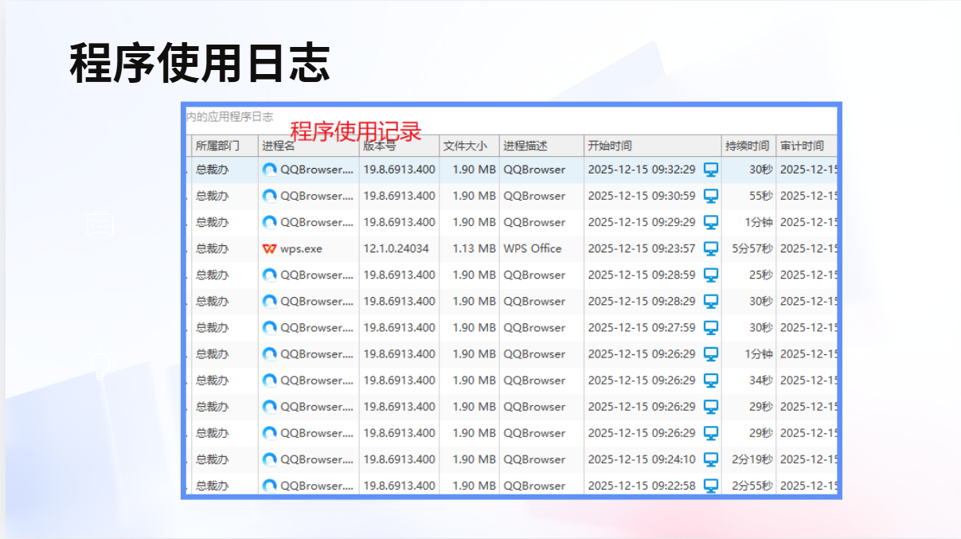The width and height of the screenshot is (961, 539).
Task: Select the wps.exe process name cell
Action: (301, 248)
